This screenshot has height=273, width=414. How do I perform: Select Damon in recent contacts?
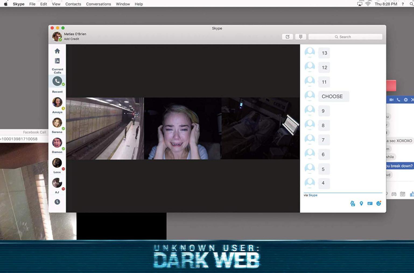click(57, 145)
